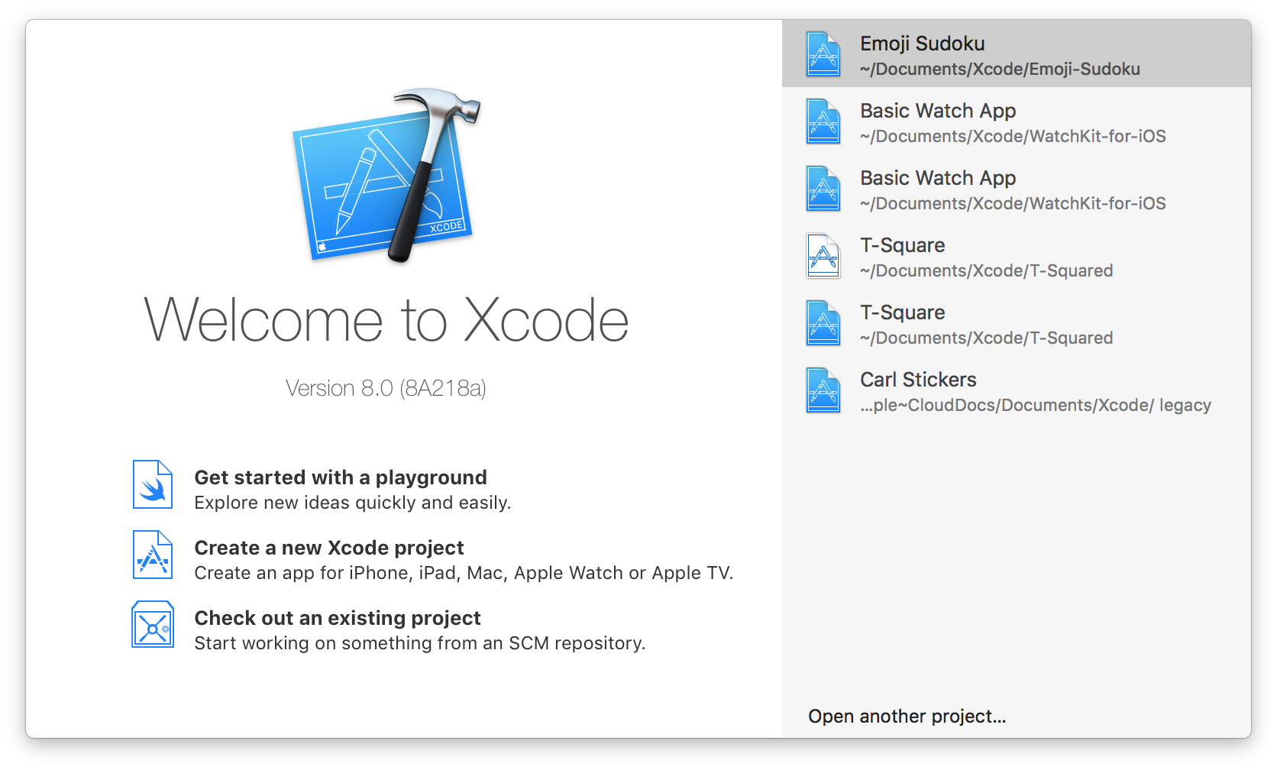Click the blue T-Square project file icon
The width and height of the screenshot is (1277, 770).
[x=823, y=322]
